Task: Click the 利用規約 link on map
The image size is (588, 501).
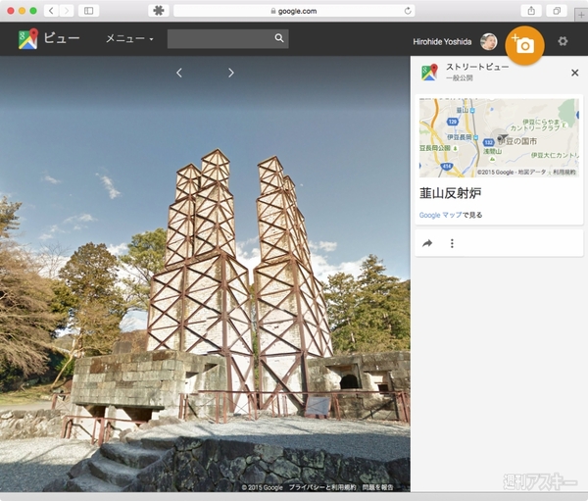Action: 564,173
